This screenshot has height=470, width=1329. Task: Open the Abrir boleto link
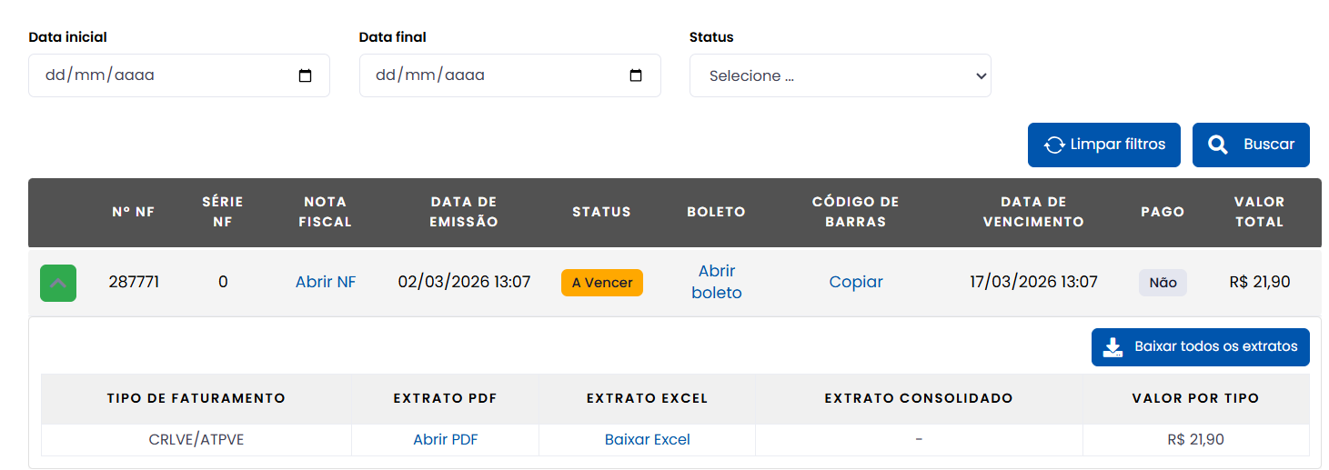coord(717,282)
